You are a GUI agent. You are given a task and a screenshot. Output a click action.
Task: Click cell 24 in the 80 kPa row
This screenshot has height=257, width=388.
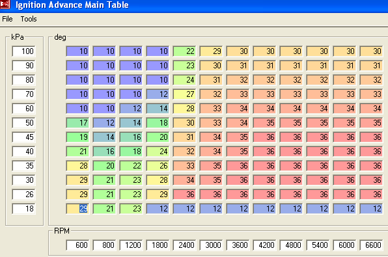(x=184, y=80)
